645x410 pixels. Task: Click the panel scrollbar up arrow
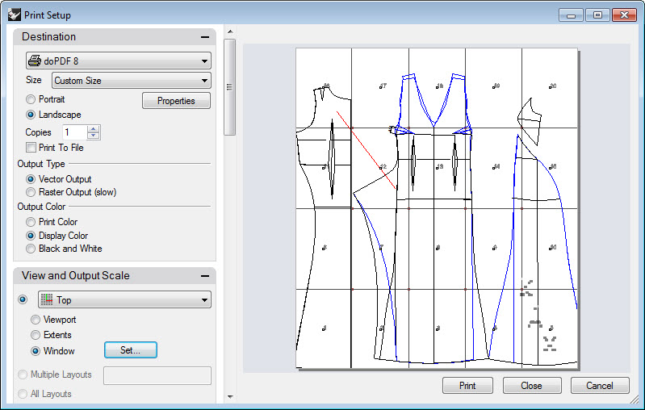click(230, 31)
